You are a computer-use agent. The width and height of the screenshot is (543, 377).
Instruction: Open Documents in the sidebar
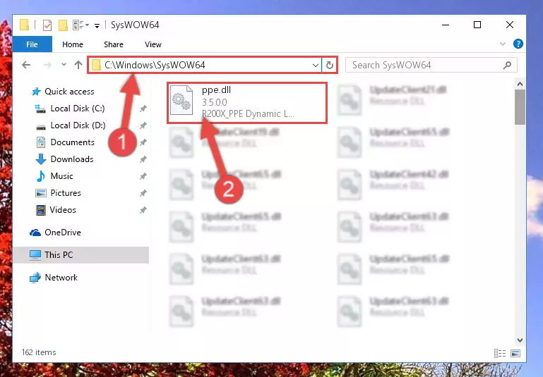tap(73, 142)
